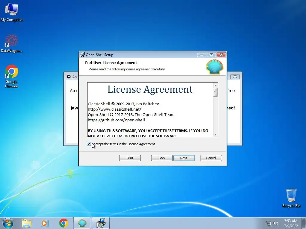This screenshot has height=229, width=306.
Task: Open the Recycle Bin icon
Action: (x=291, y=198)
